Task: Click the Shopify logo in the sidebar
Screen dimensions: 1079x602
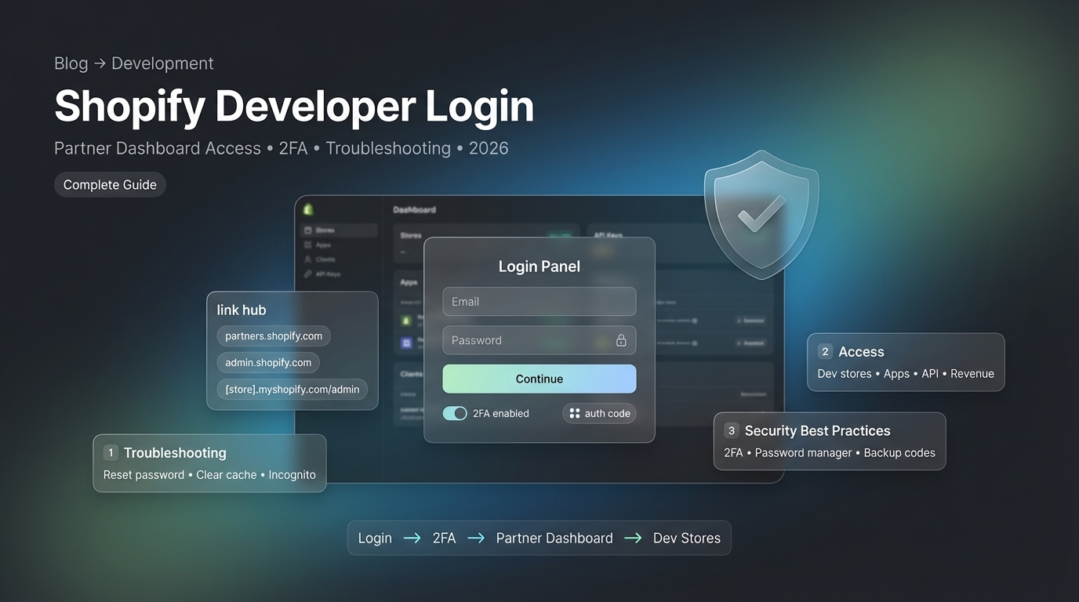Action: (x=308, y=210)
